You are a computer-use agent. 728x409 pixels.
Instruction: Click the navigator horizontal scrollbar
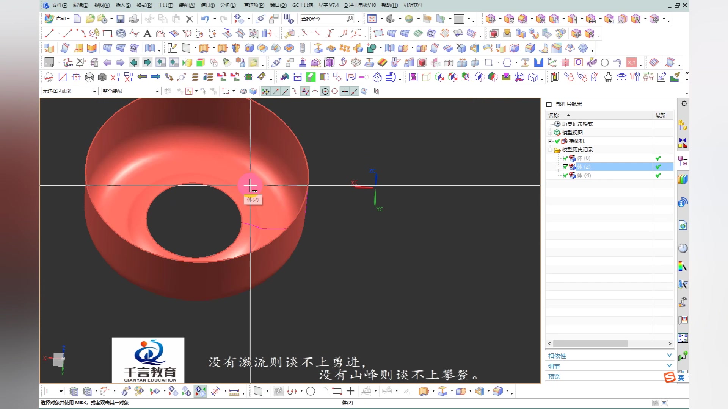pyautogui.click(x=590, y=344)
